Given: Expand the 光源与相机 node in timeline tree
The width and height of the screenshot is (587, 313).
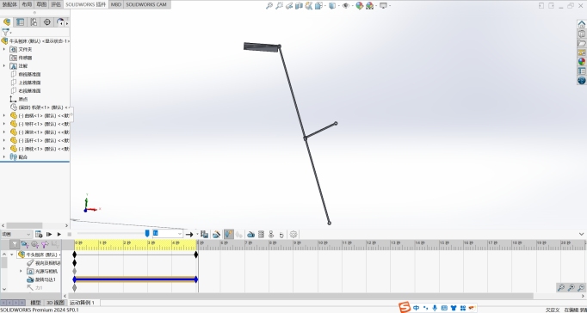Looking at the screenshot, I should point(21,271).
